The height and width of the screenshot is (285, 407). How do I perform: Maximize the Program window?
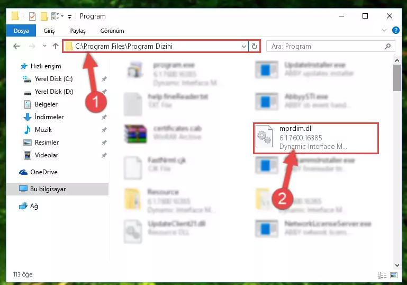pos(365,16)
